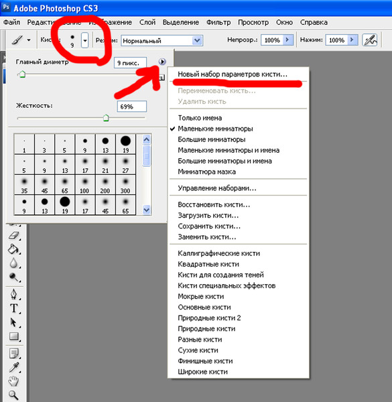Open brush panel flyout menu round arrow button
Image resolution: width=392 pixels, height=402 pixels.
tap(162, 62)
